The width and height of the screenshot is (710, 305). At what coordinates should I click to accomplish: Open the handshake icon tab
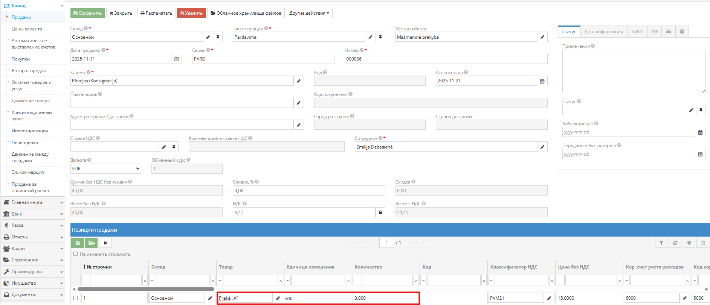[655, 32]
